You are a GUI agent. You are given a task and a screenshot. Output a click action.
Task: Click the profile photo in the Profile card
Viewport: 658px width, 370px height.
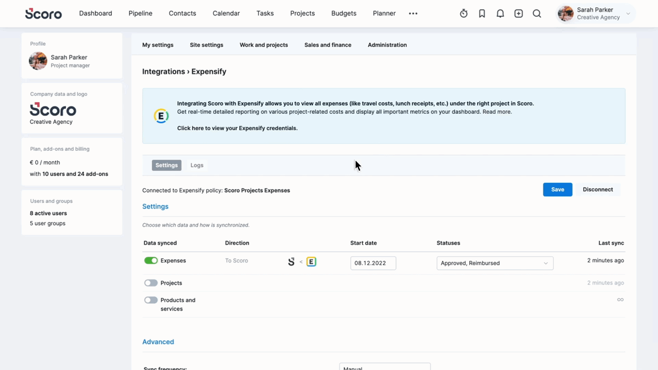(x=38, y=61)
